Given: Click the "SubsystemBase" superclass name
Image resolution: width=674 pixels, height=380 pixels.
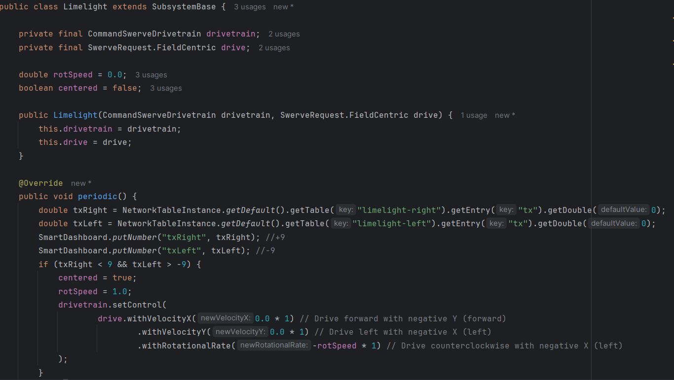Looking at the screenshot, I should tap(184, 7).
